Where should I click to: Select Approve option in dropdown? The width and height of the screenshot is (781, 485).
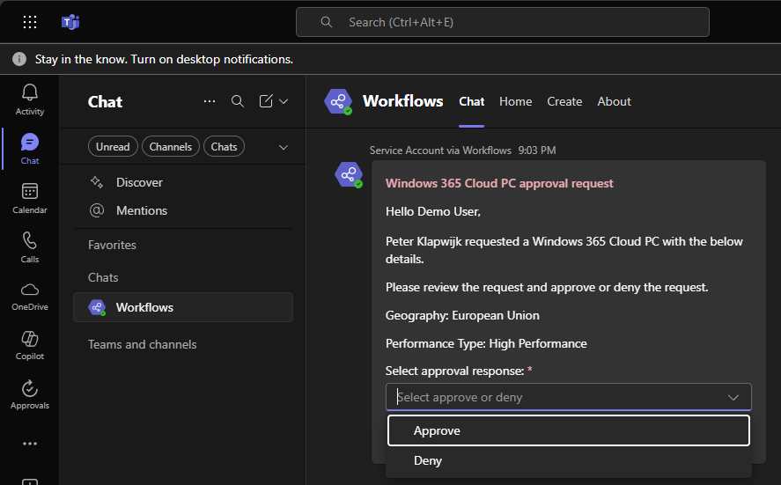click(x=568, y=430)
